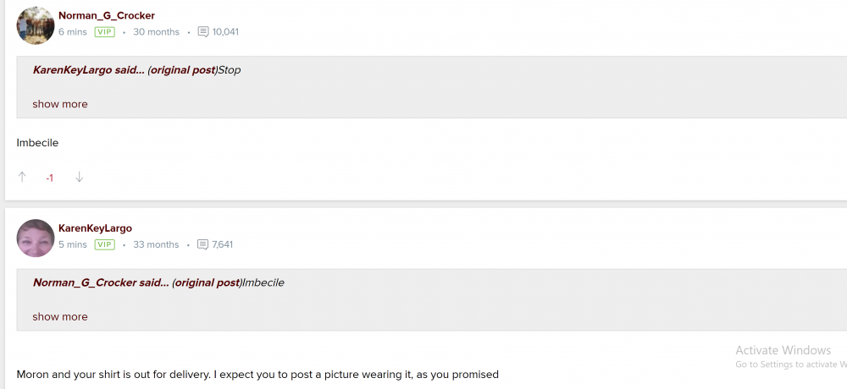The height and width of the screenshot is (389, 847).
Task: Click the -1 vote score
Action: coord(50,178)
